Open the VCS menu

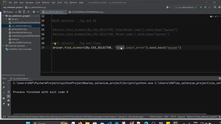point(66,2)
